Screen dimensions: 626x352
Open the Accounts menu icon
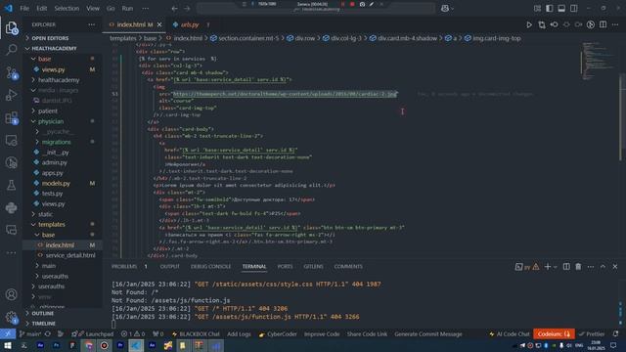click(x=12, y=294)
